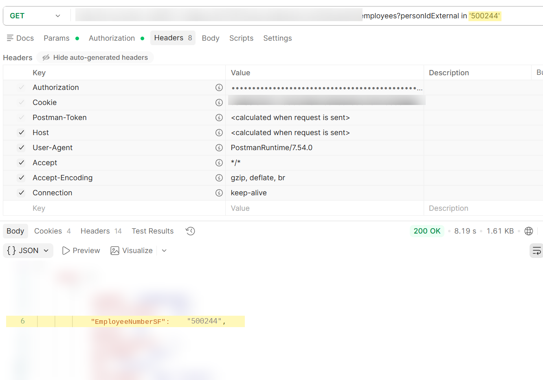Show info for Postman-Token header
Screen dimensions: 543x380
point(219,118)
